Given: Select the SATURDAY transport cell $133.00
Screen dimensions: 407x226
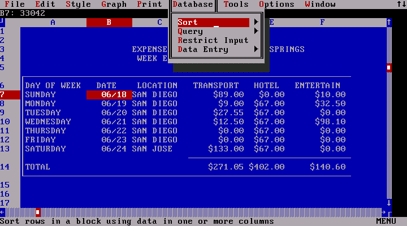Looking at the screenshot, I should click(226, 149).
